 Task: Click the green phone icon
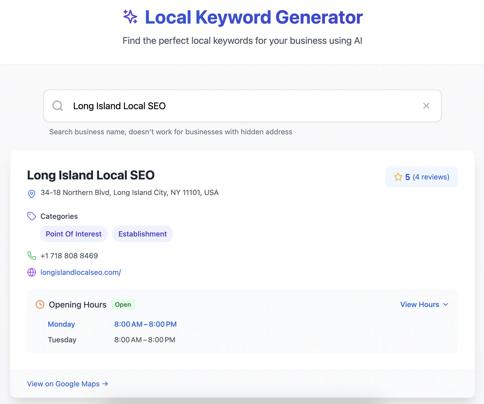tap(32, 256)
